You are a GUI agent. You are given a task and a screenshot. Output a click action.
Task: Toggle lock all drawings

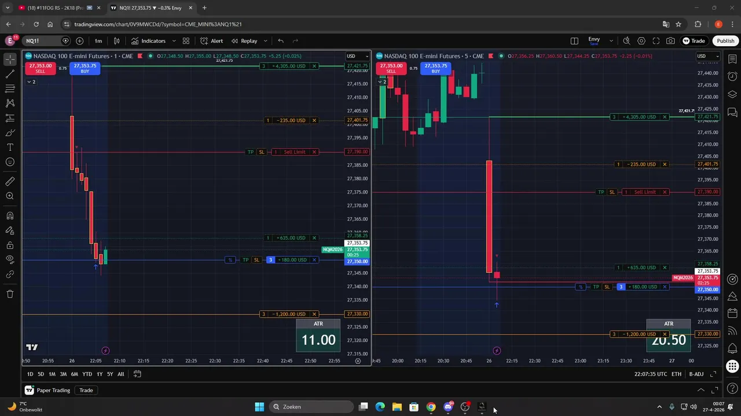tap(10, 245)
